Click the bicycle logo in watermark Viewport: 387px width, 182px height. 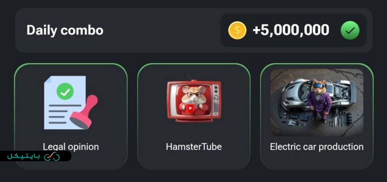[52, 156]
